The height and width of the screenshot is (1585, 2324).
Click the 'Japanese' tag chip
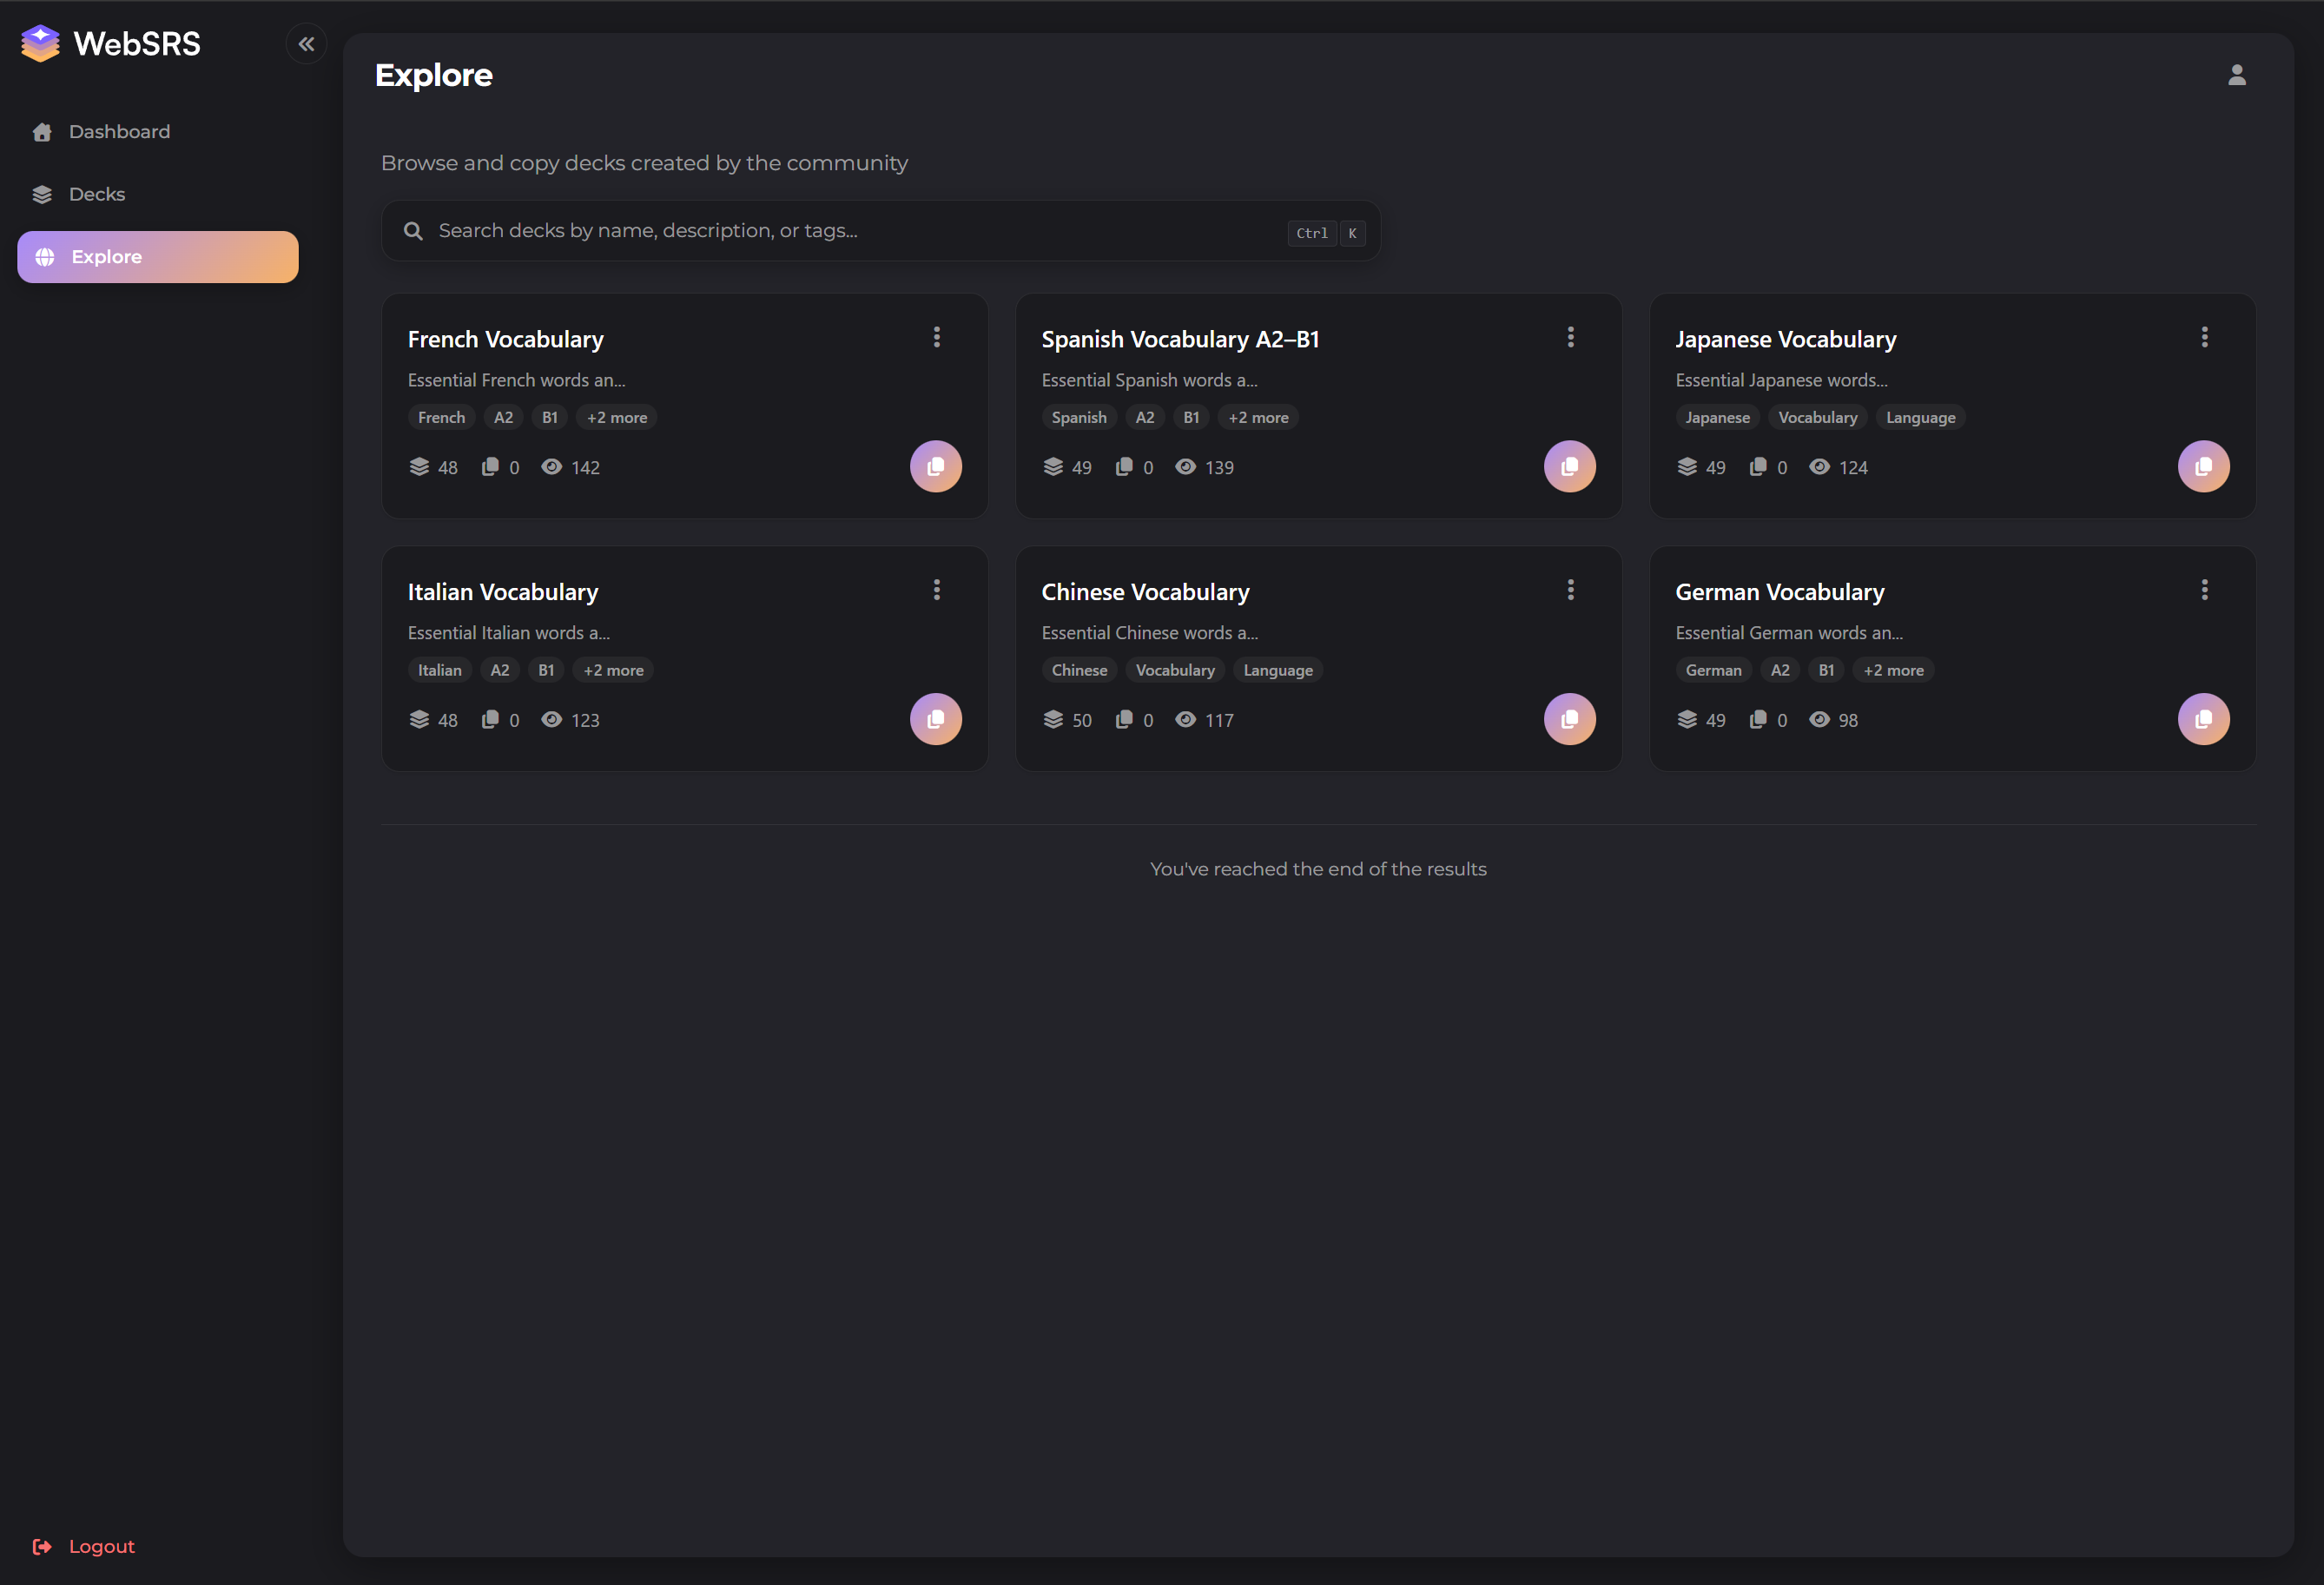(1717, 418)
